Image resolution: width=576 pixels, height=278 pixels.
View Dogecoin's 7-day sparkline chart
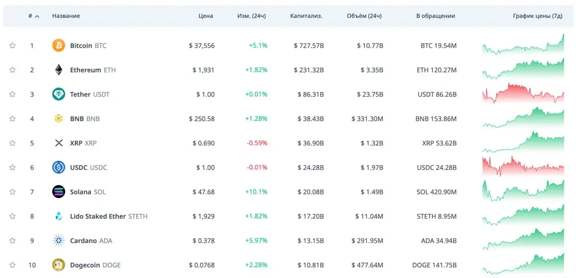coord(523,264)
